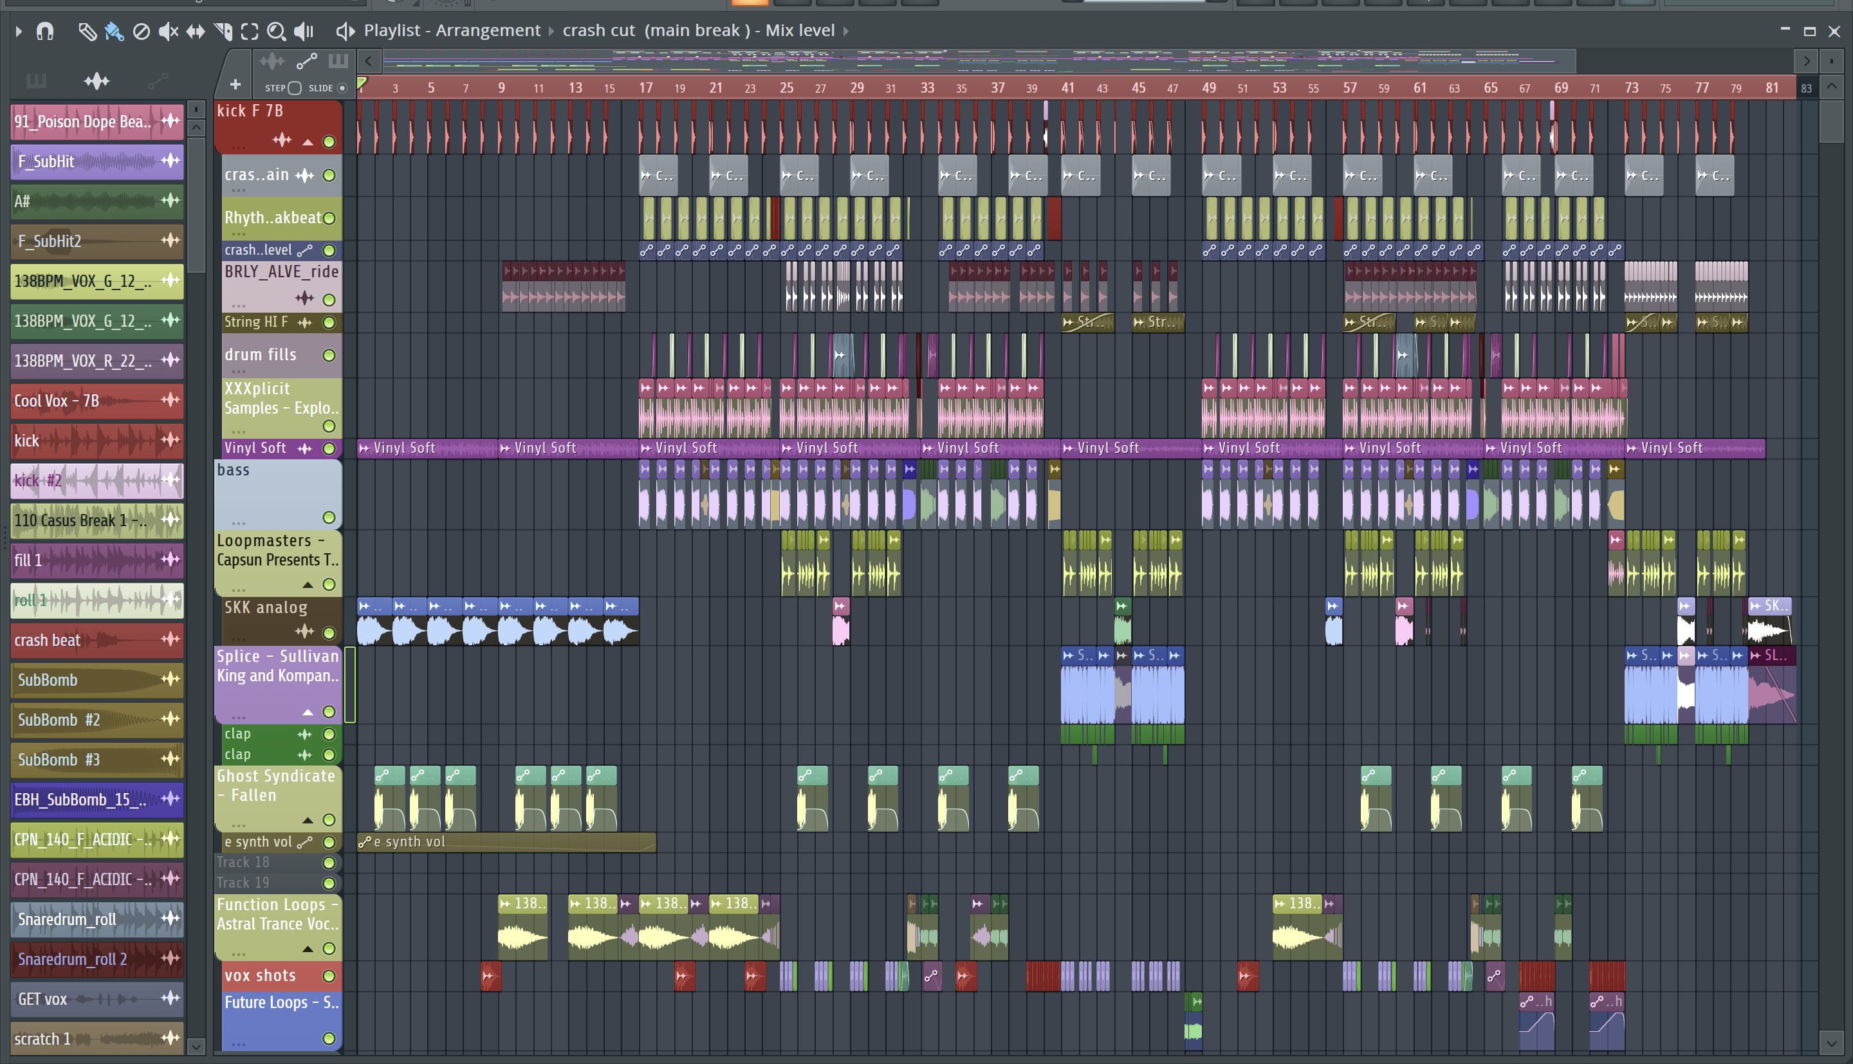This screenshot has height=1064, width=1853.
Task: Activate the Zoom magnifier tool
Action: point(276,31)
